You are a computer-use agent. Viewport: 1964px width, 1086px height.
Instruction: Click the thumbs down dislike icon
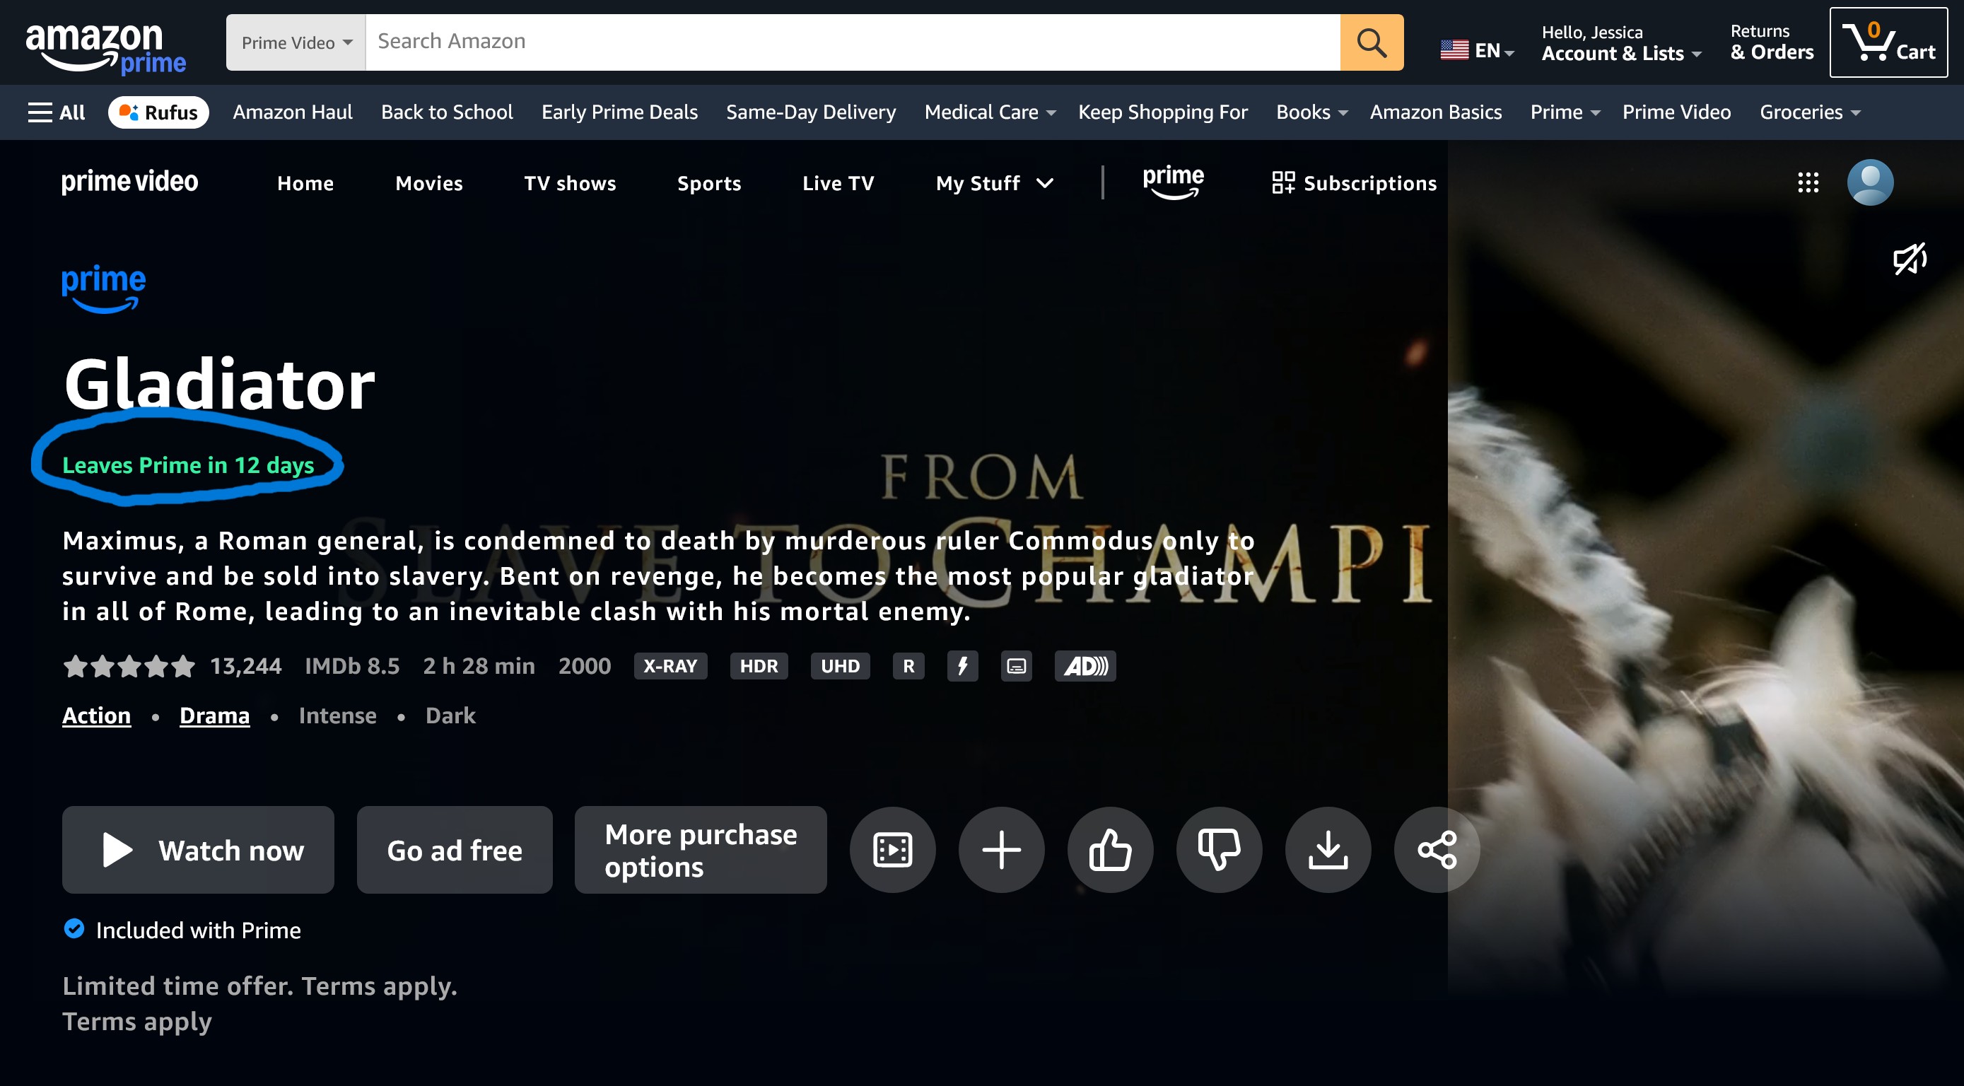[1218, 850]
